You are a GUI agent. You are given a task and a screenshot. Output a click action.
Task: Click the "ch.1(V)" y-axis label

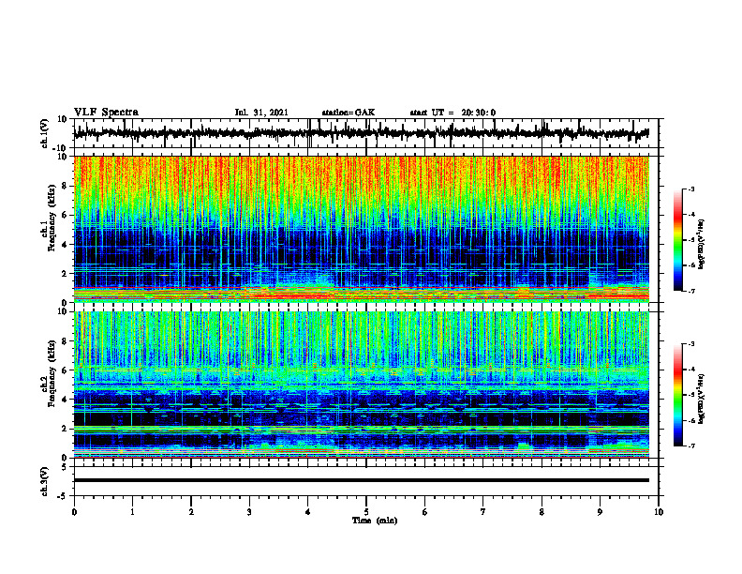click(x=44, y=133)
